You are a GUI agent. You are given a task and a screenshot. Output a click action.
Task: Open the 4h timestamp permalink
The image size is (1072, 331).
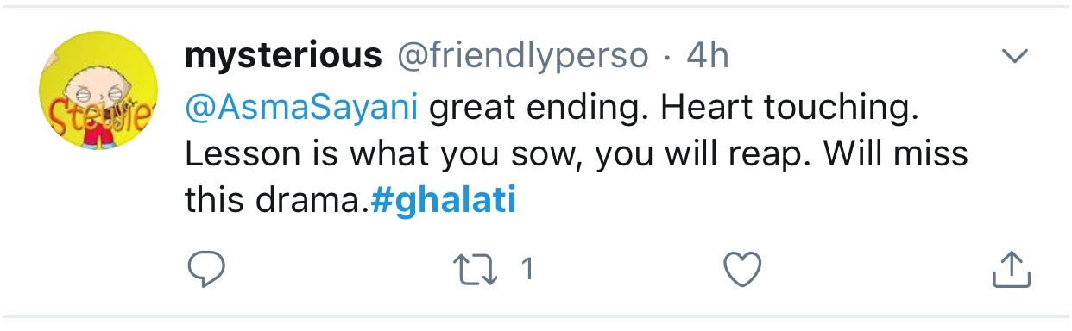[707, 56]
